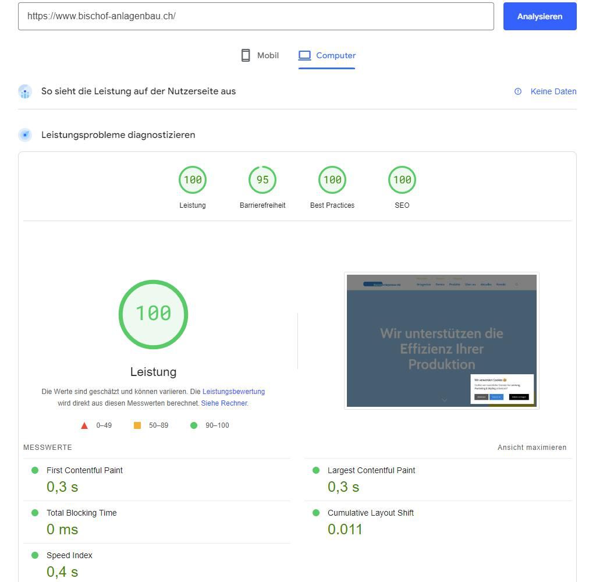The image size is (596, 582).
Task: Expand the First Contentful Paint metric
Action: [x=84, y=470]
